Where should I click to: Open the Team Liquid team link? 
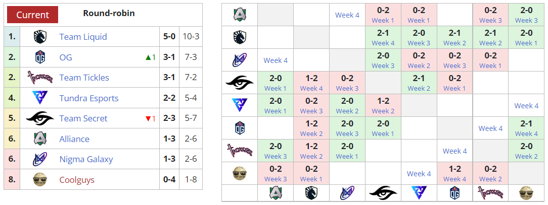[x=83, y=37]
